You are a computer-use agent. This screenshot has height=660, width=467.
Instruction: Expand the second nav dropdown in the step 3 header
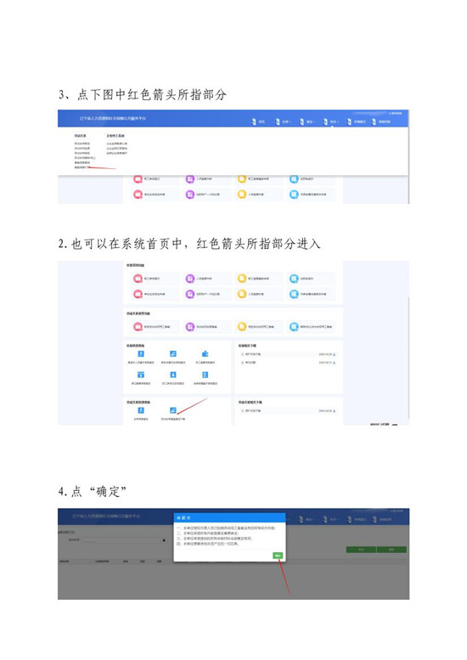click(x=284, y=121)
